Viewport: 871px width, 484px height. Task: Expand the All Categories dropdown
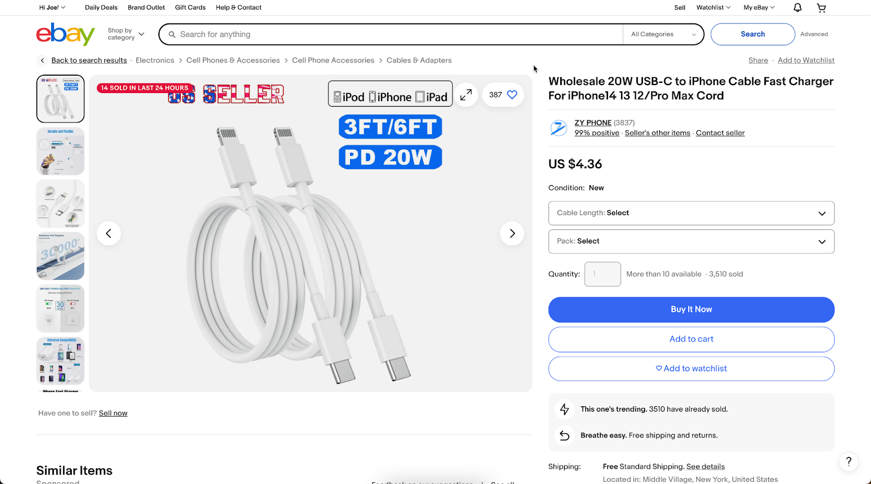[662, 34]
